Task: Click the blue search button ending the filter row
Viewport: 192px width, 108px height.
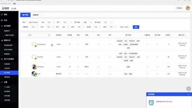Action: click(136, 27)
